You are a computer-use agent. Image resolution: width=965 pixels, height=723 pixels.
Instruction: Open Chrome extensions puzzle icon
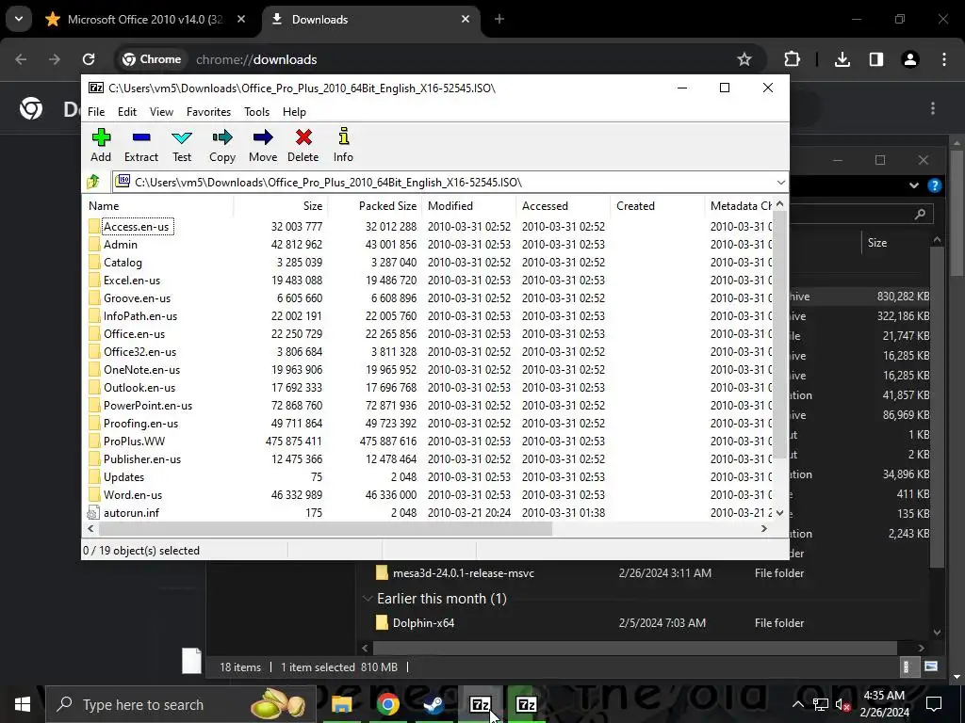click(x=792, y=59)
